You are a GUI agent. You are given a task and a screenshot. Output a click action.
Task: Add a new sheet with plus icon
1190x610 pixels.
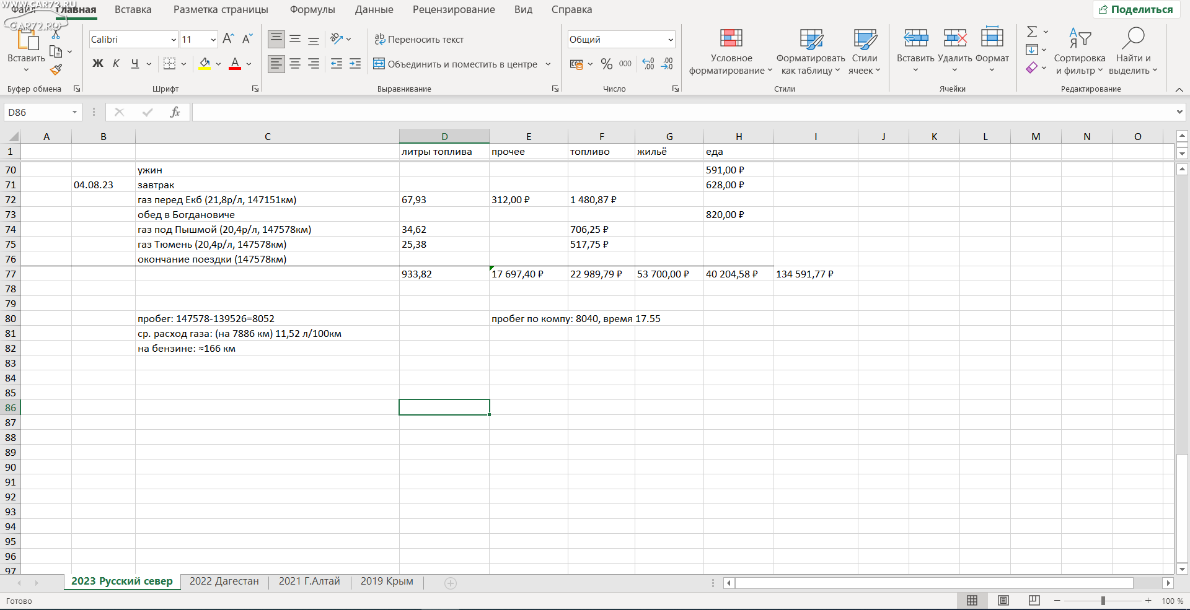pos(451,583)
